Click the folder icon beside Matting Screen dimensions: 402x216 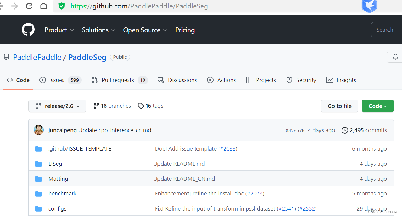tap(38, 179)
